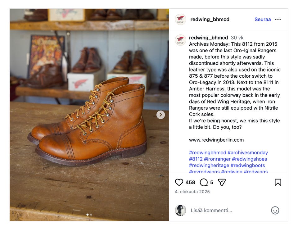Open more options with the three-dots icon
298x232 pixels.
(x=278, y=19)
